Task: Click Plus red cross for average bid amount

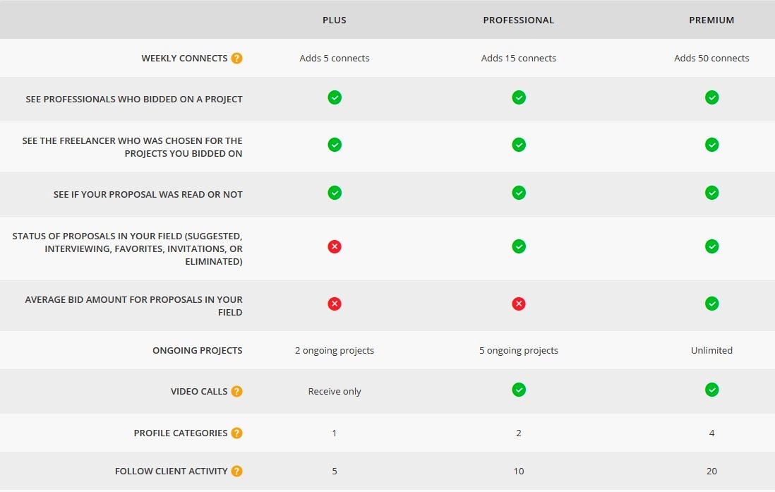Action: (335, 304)
